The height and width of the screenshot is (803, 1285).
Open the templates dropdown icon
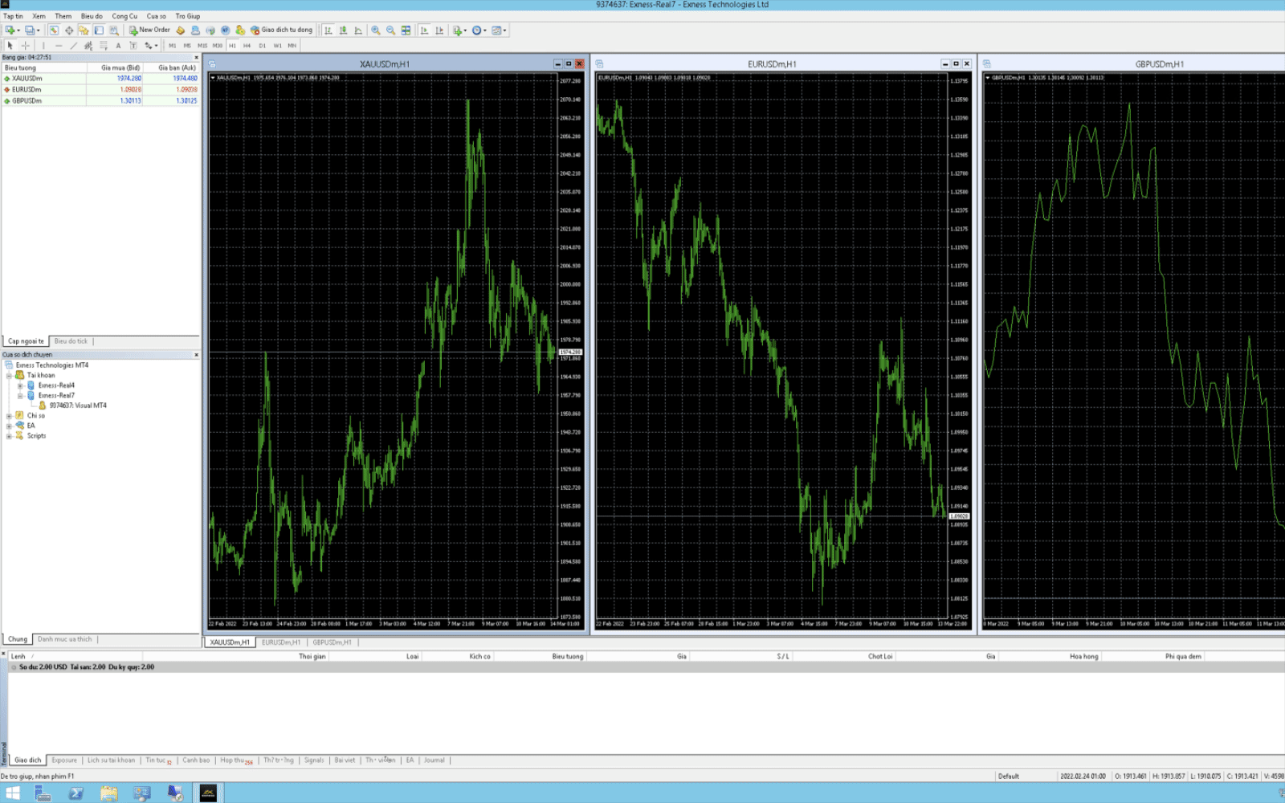(499, 30)
